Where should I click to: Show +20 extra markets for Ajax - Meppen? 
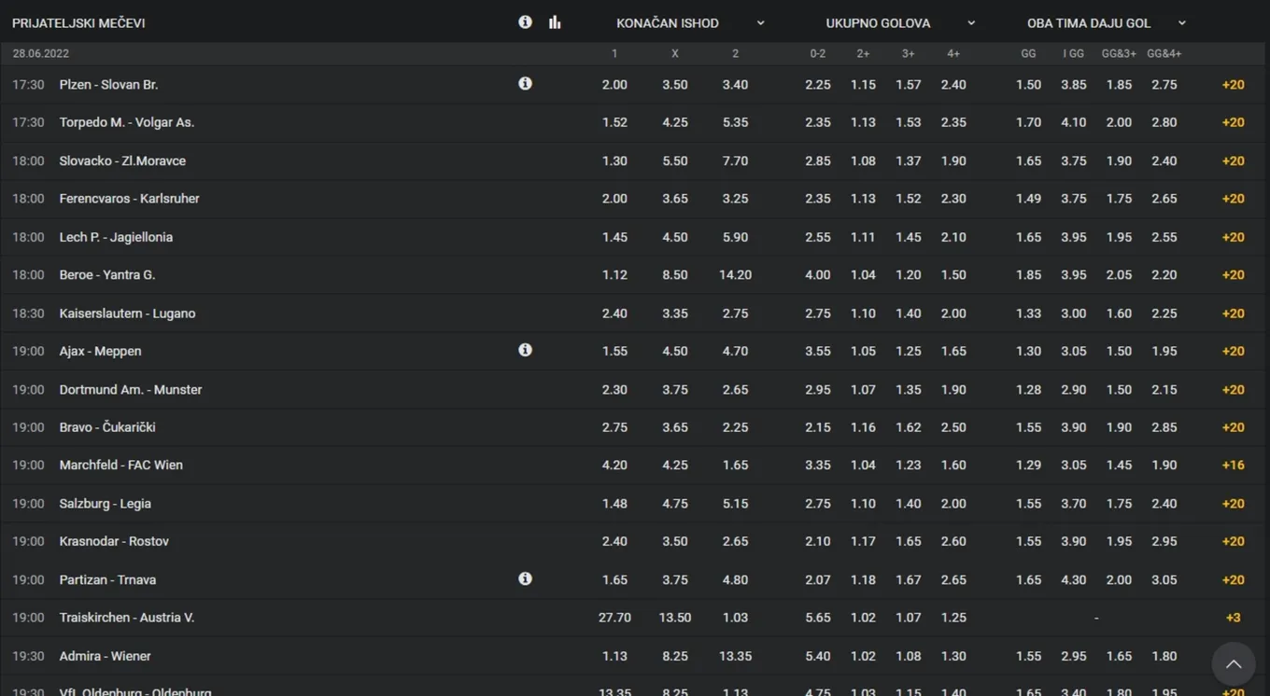point(1233,351)
